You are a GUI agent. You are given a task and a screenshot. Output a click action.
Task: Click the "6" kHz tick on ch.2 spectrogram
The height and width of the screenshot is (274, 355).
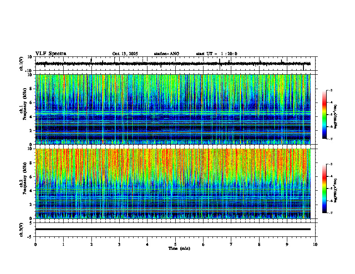click(x=31, y=177)
